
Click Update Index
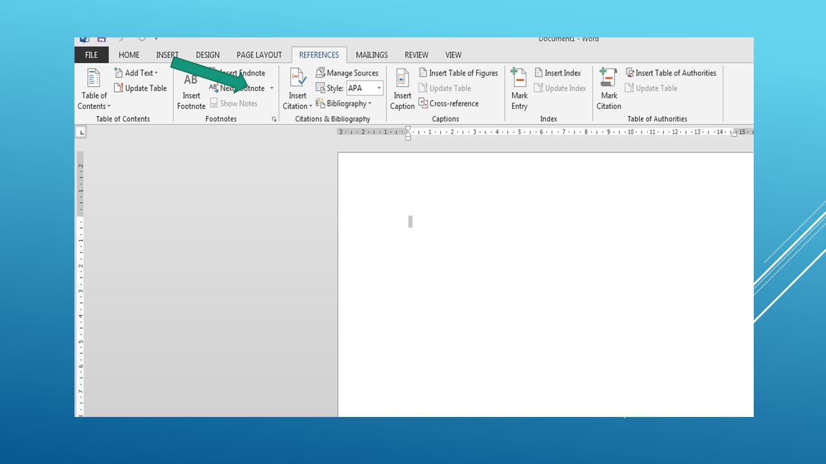point(560,88)
